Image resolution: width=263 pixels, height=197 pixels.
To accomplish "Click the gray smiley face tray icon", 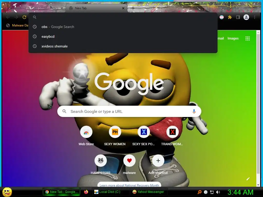I will [x=206, y=192].
